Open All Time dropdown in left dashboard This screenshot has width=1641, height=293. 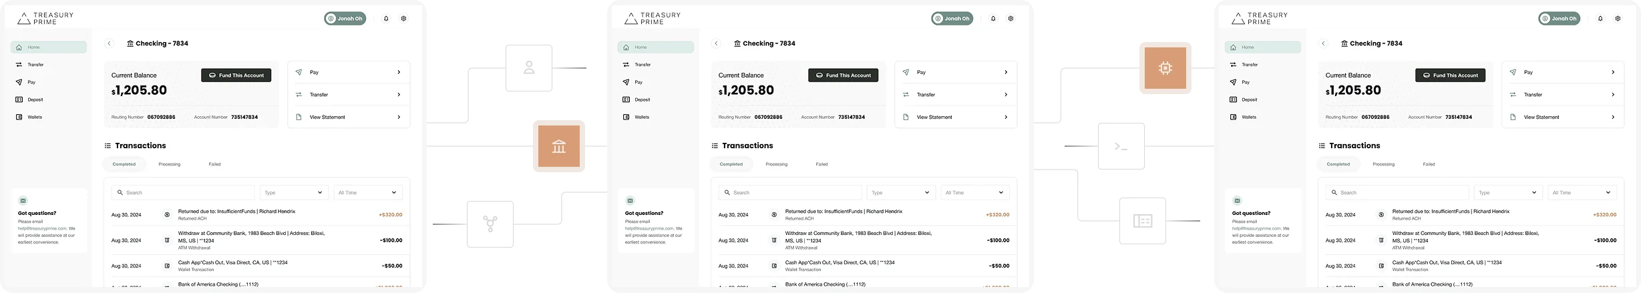point(368,193)
